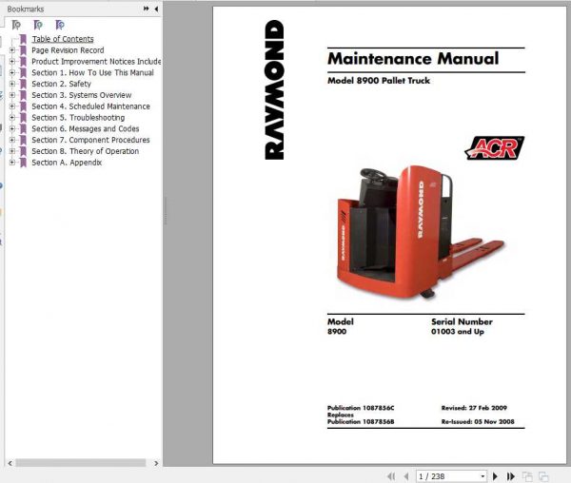Click the Bookmarks panel title

(26, 10)
